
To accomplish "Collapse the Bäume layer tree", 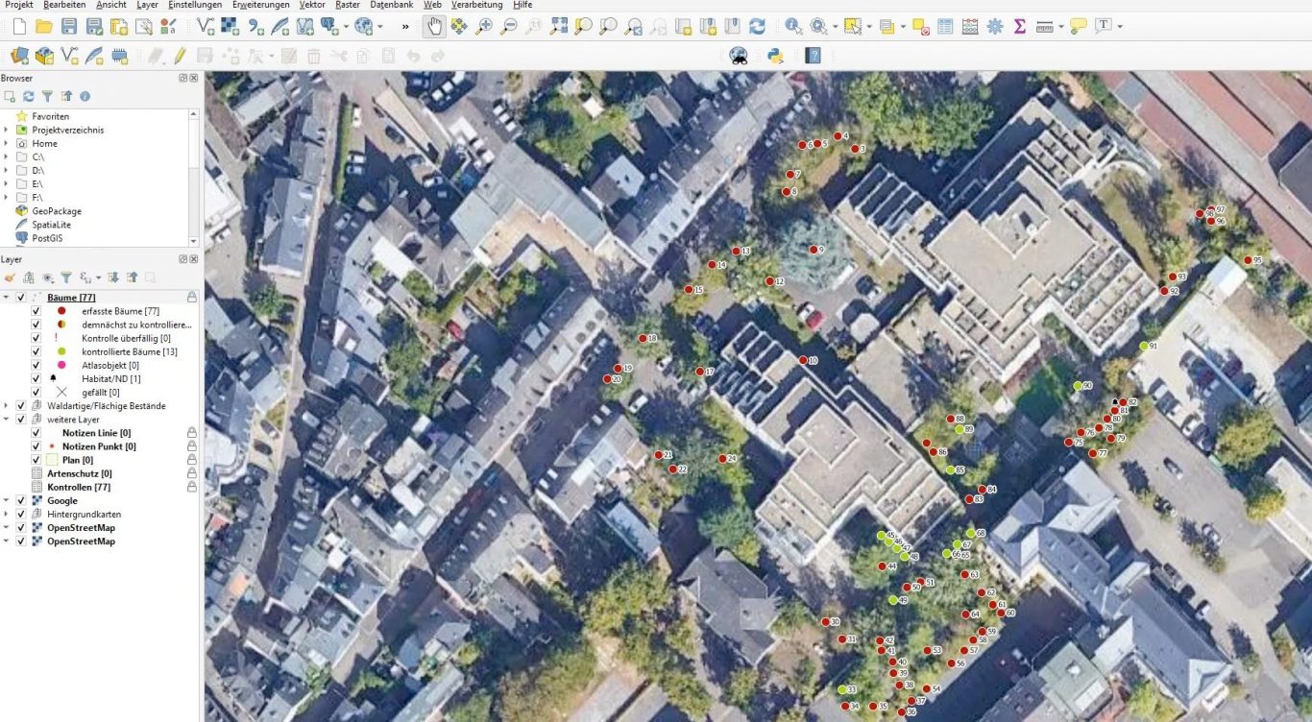I will pos(7,298).
